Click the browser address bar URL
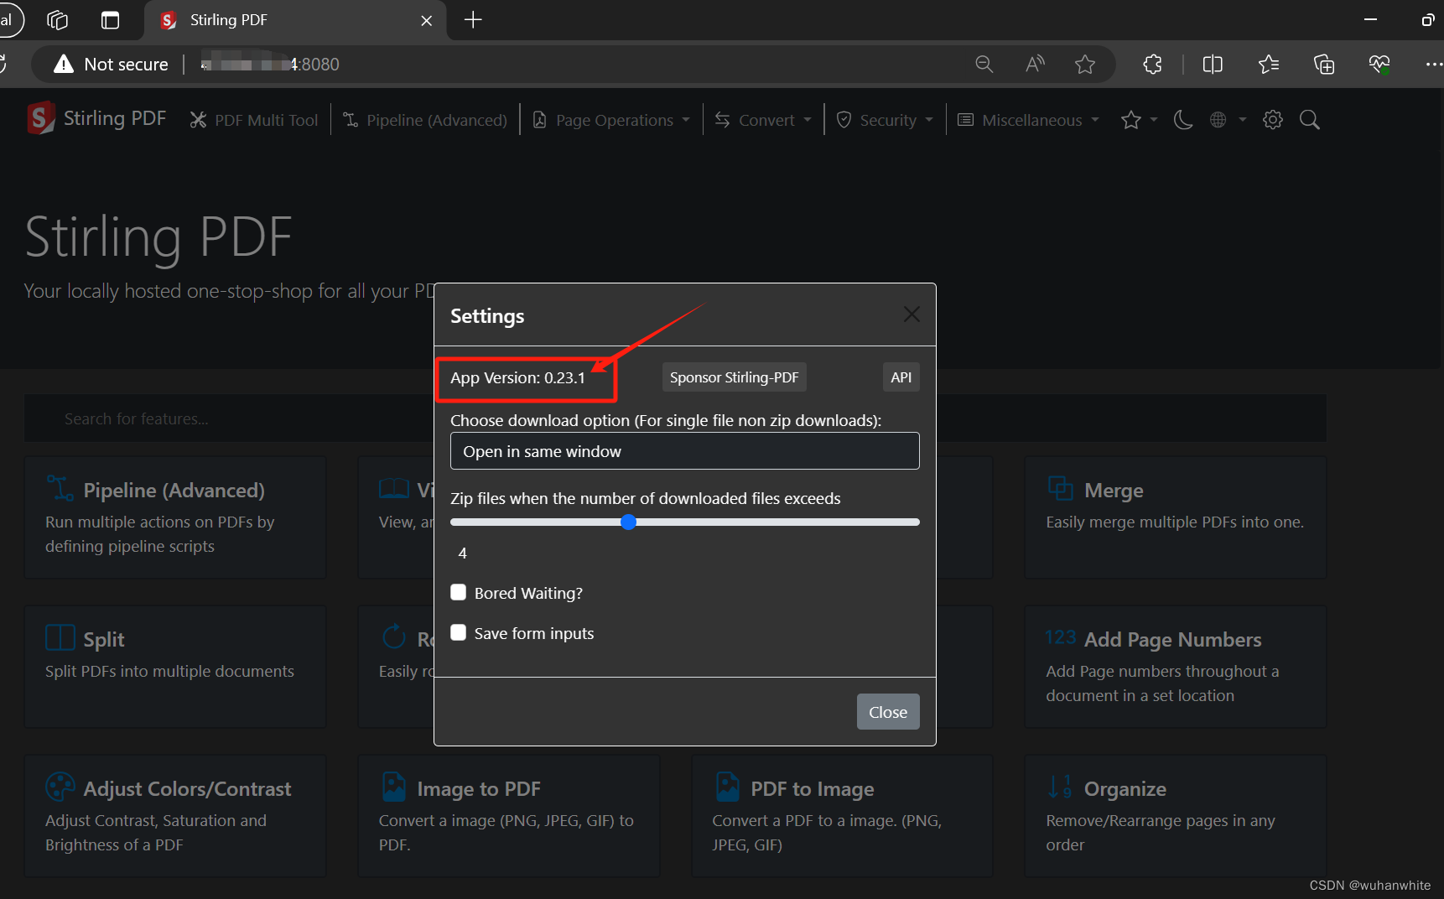This screenshot has width=1444, height=899. [x=270, y=65]
